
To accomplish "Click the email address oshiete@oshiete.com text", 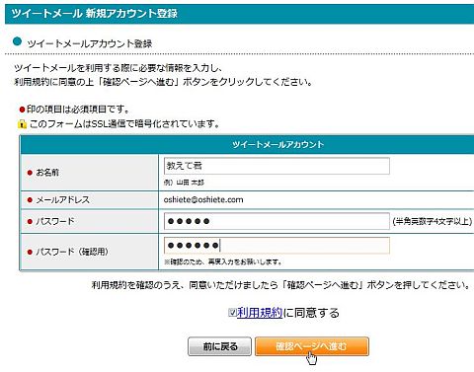I will [203, 199].
